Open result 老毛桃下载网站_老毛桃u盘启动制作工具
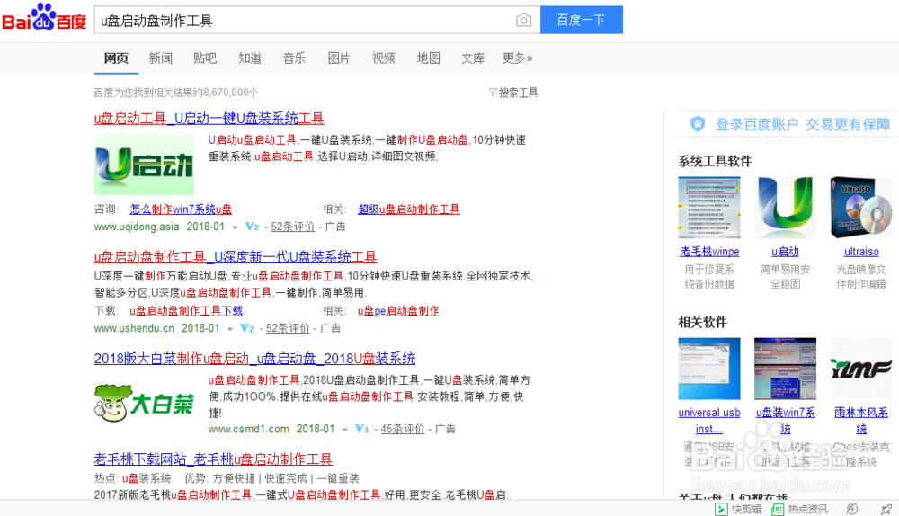The height and width of the screenshot is (516, 899). (213, 459)
